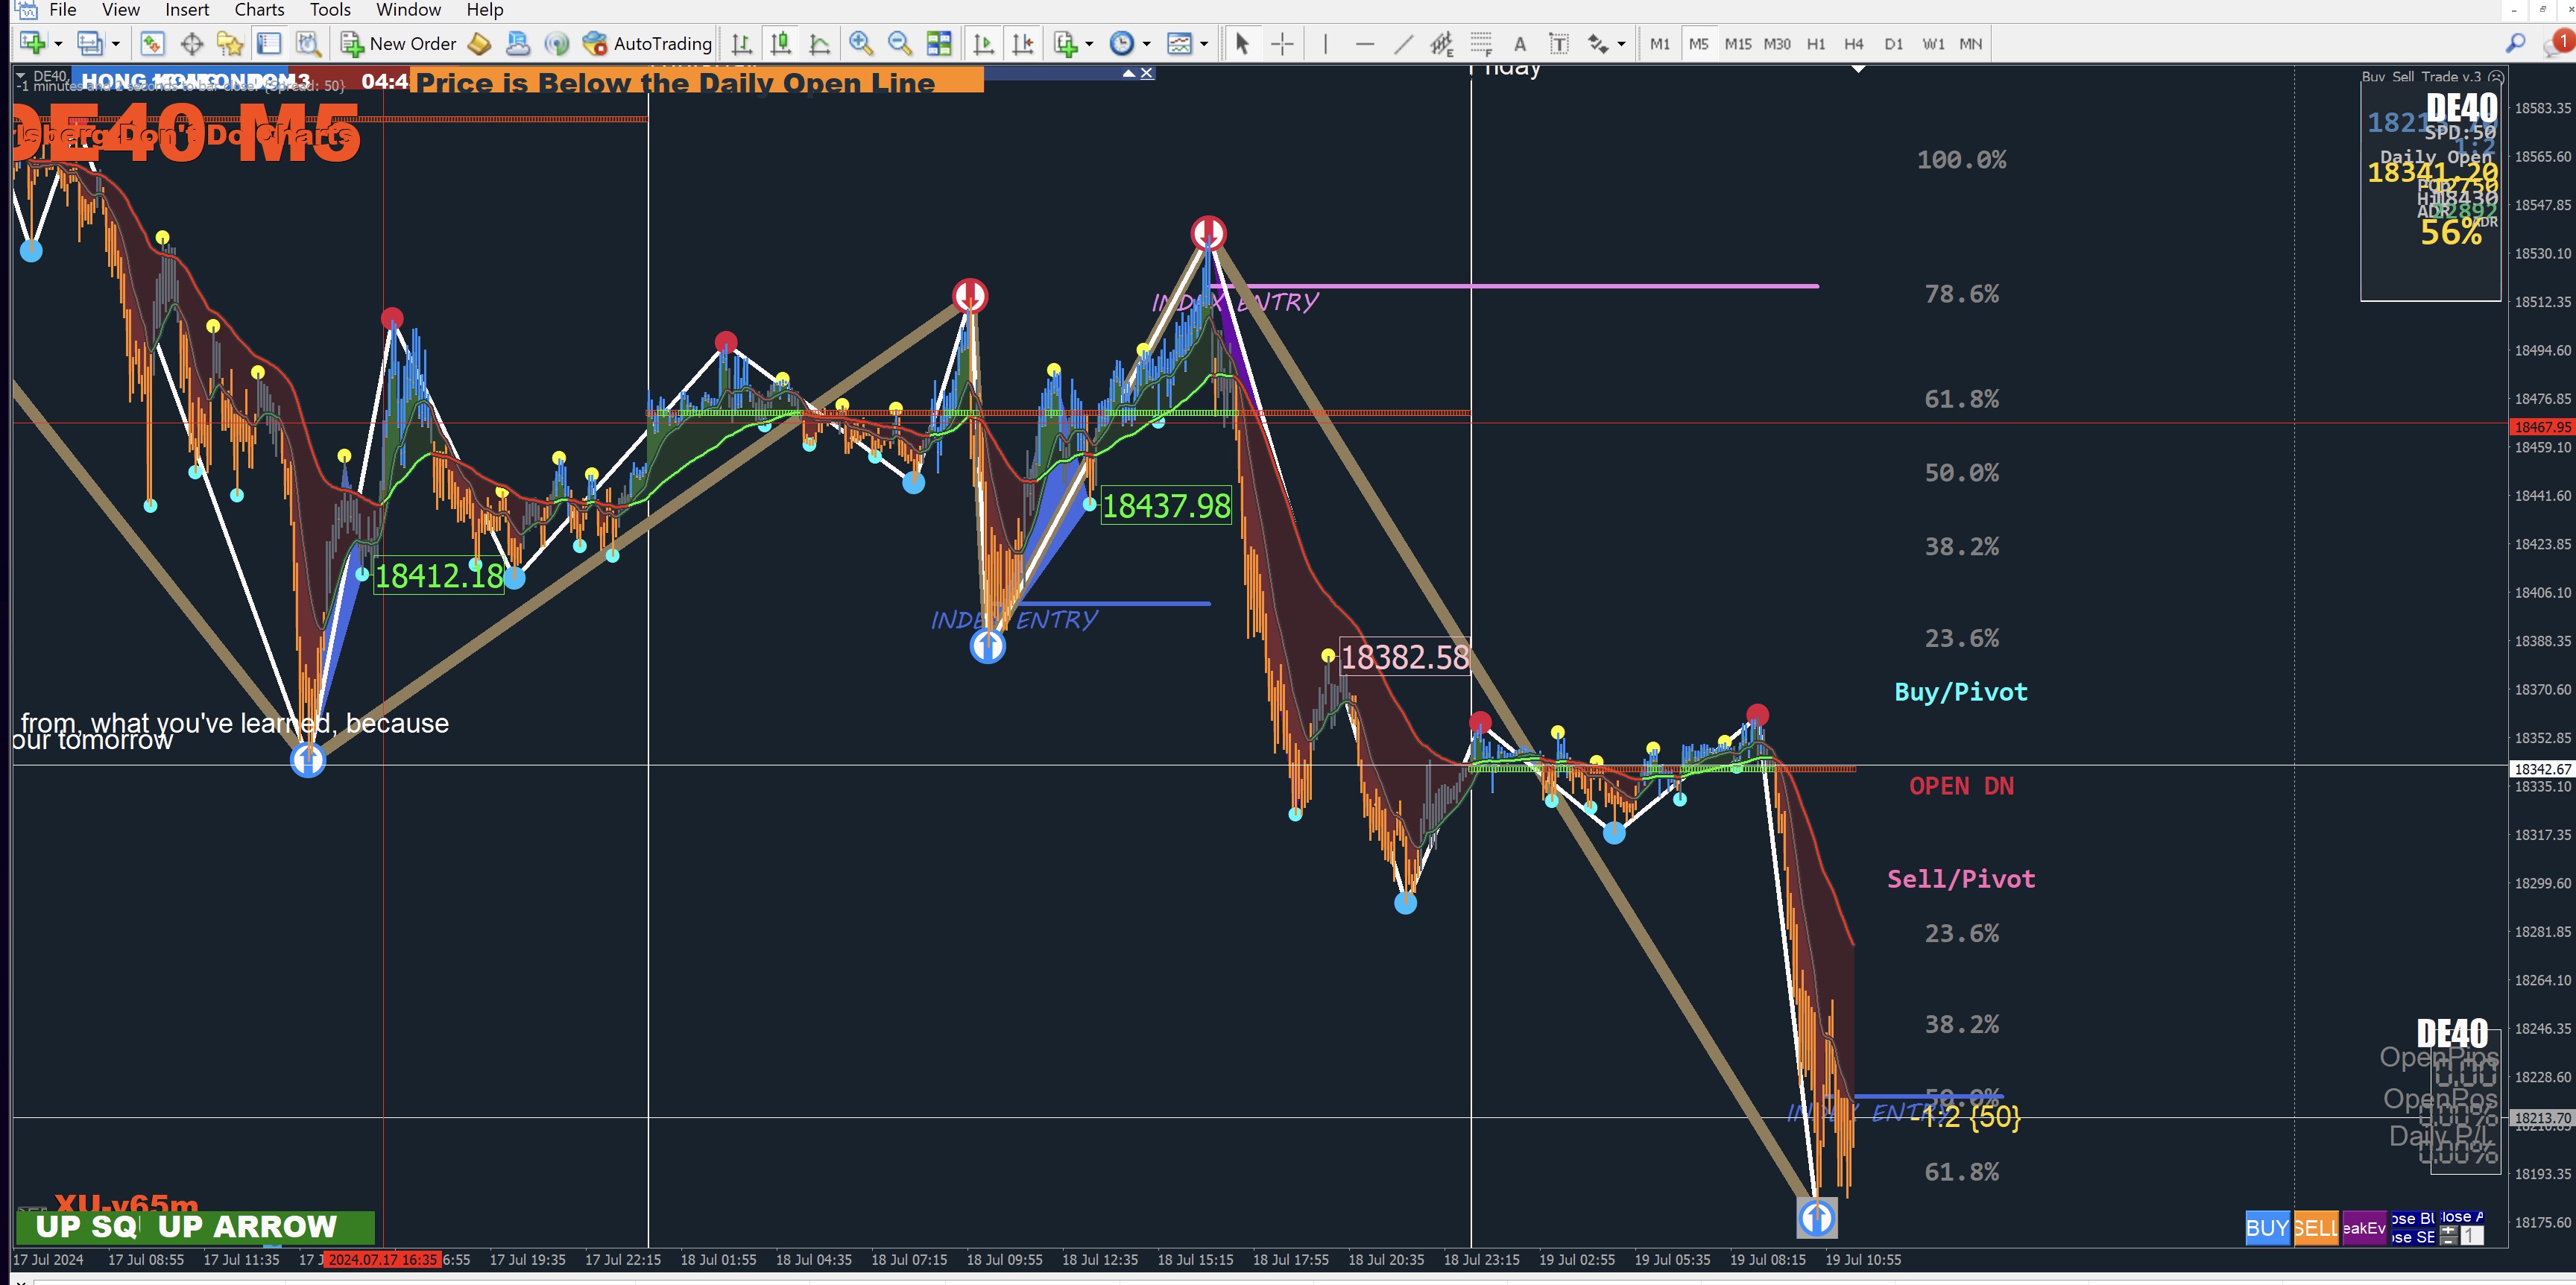Click the Fibonacci retracement tool icon

(1481, 44)
